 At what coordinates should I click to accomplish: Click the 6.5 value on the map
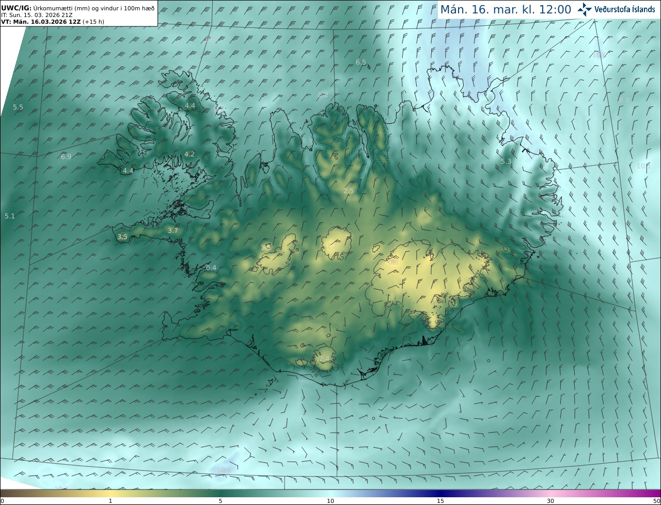[361, 62]
